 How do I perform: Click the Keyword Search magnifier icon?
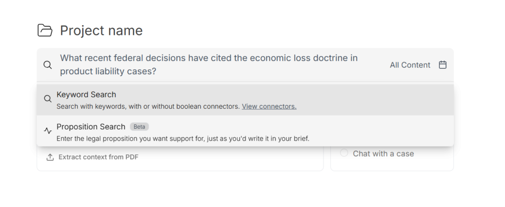48,99
